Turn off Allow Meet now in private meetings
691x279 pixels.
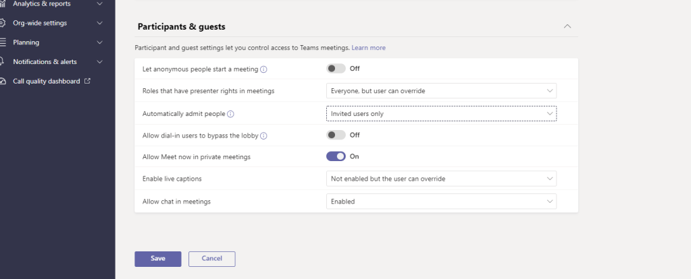pyautogui.click(x=336, y=156)
